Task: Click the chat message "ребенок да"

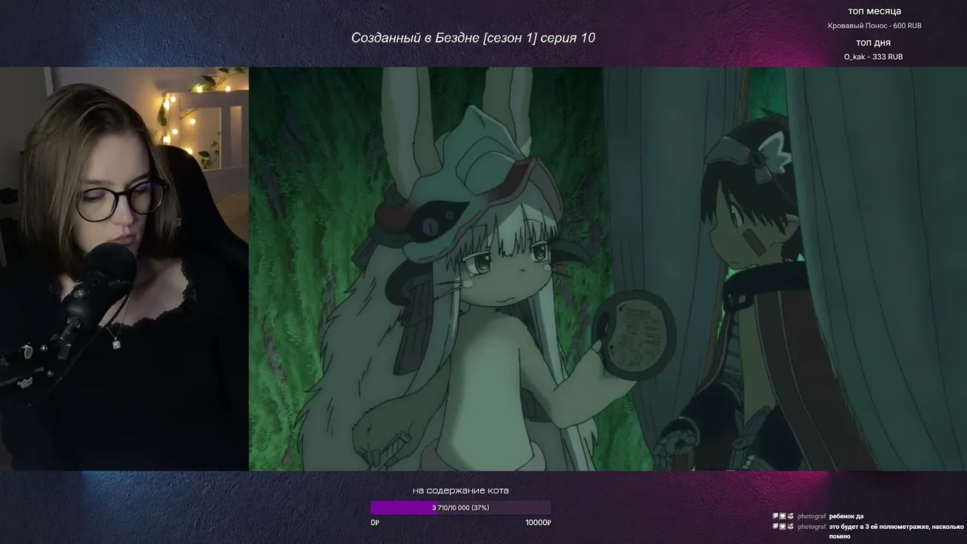Action: pos(846,517)
